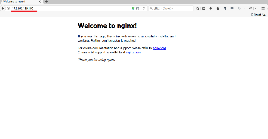Go to home page

point(218,8)
